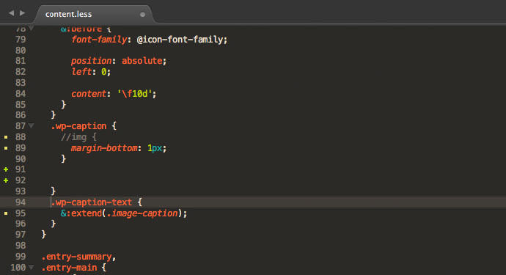Image resolution: width=506 pixels, height=275 pixels.
Task: Place cursor on margin-bottom property
Action: (x=104, y=148)
